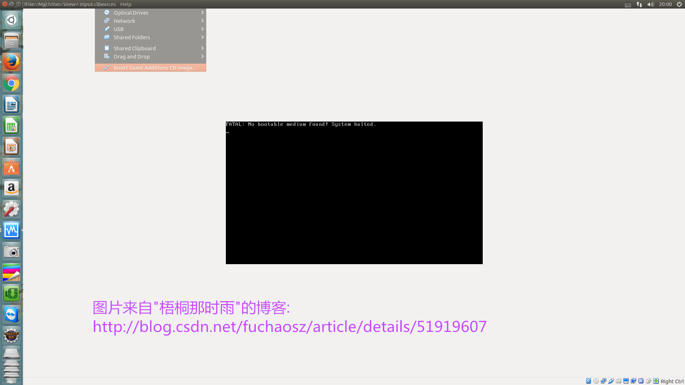Click the volume/mute icon in status bar
The width and height of the screenshot is (685, 385).
click(x=651, y=4)
